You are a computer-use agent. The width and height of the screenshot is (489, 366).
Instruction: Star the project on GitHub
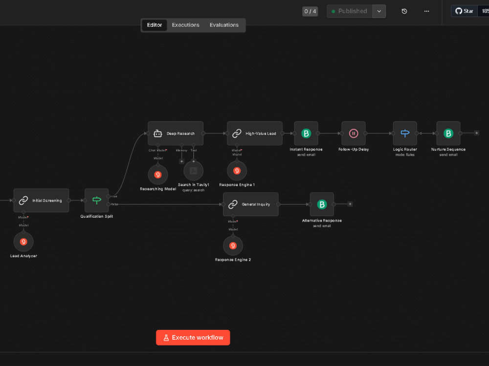[464, 11]
